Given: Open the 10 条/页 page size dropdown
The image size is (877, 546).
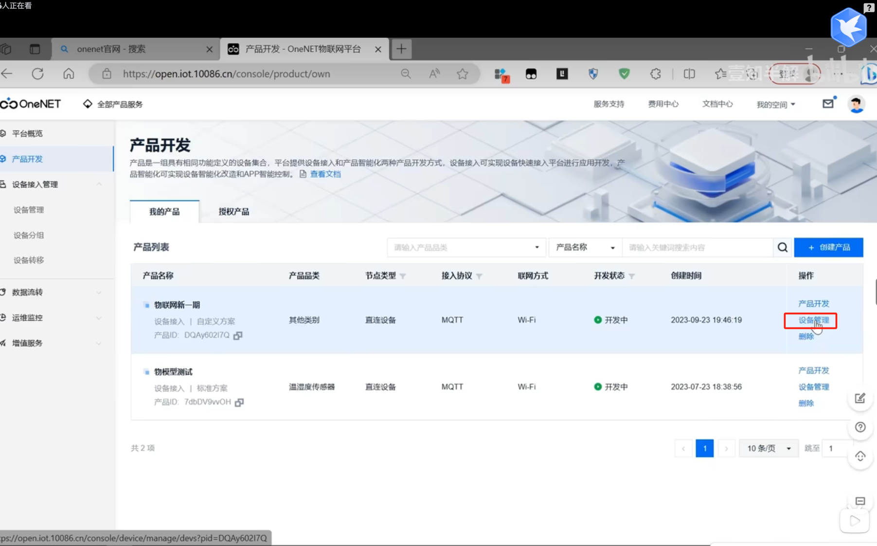Looking at the screenshot, I should 768,448.
